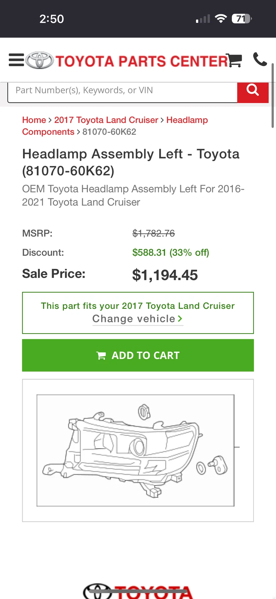
Task: Tap the Toyota logo at page bottom
Action: tap(138, 591)
